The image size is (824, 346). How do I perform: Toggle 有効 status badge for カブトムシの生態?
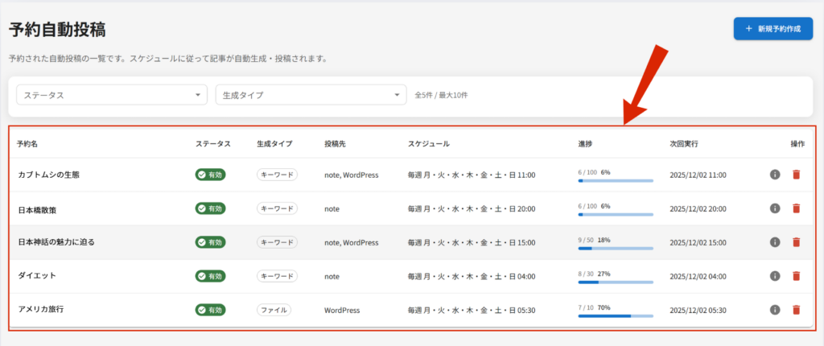pyautogui.click(x=211, y=175)
